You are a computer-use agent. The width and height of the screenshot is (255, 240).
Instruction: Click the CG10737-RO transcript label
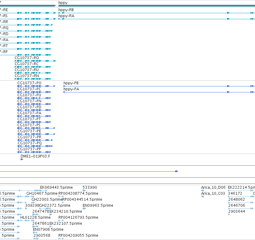pos(27,58)
